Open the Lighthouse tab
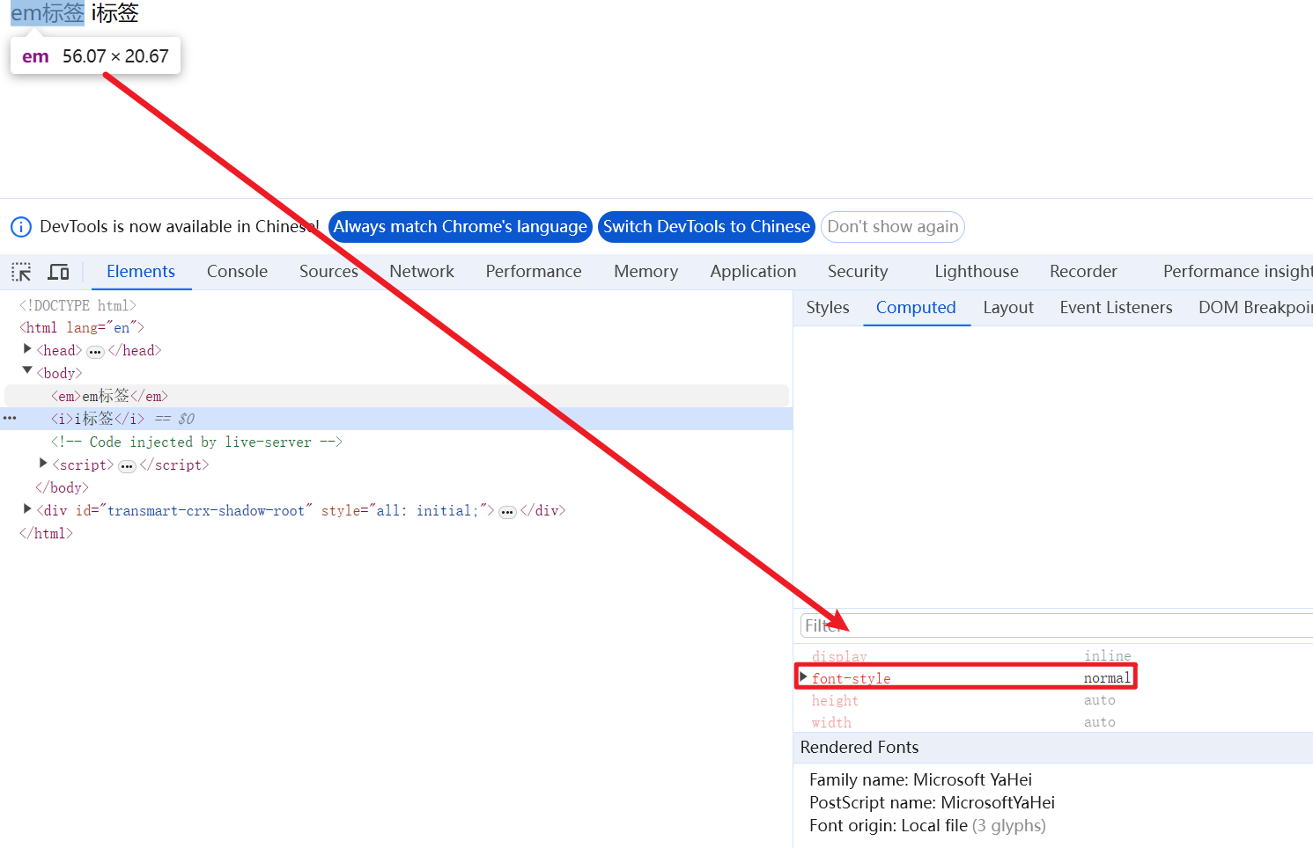Screen dimensions: 1313x848 coord(977,272)
